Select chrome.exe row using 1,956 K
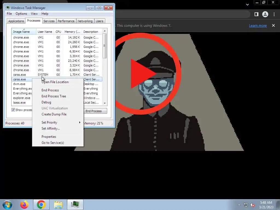Viewport: 280px width, 210px height. [57, 47]
